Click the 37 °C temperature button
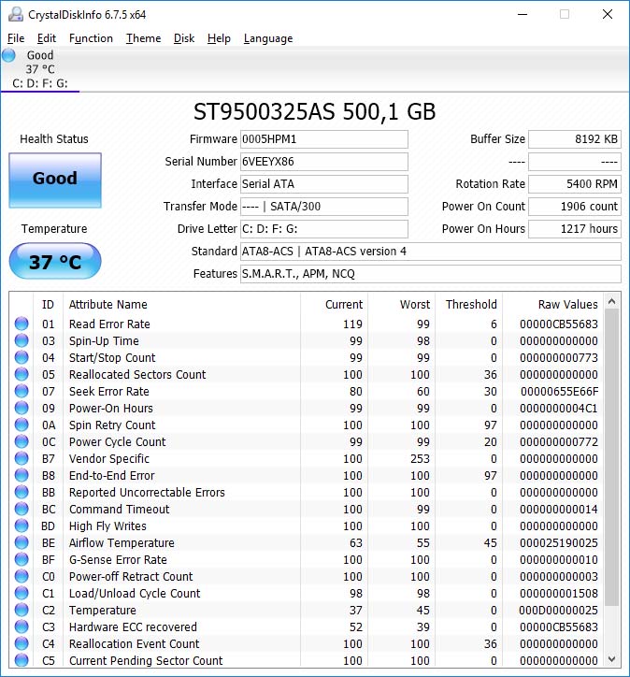The image size is (630, 677). (x=55, y=261)
